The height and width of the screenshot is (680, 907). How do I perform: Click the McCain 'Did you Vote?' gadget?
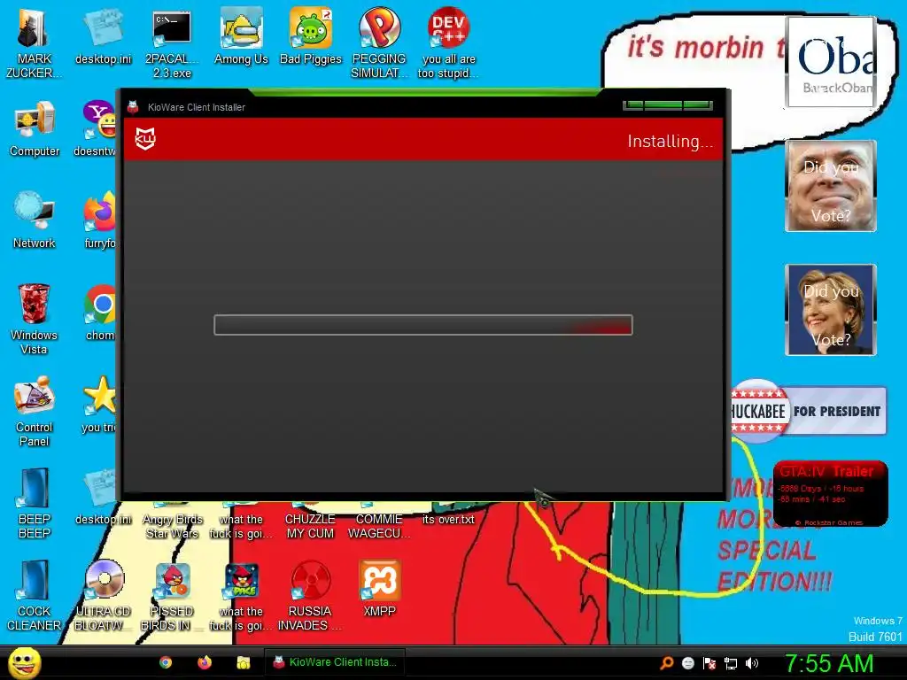pos(830,186)
